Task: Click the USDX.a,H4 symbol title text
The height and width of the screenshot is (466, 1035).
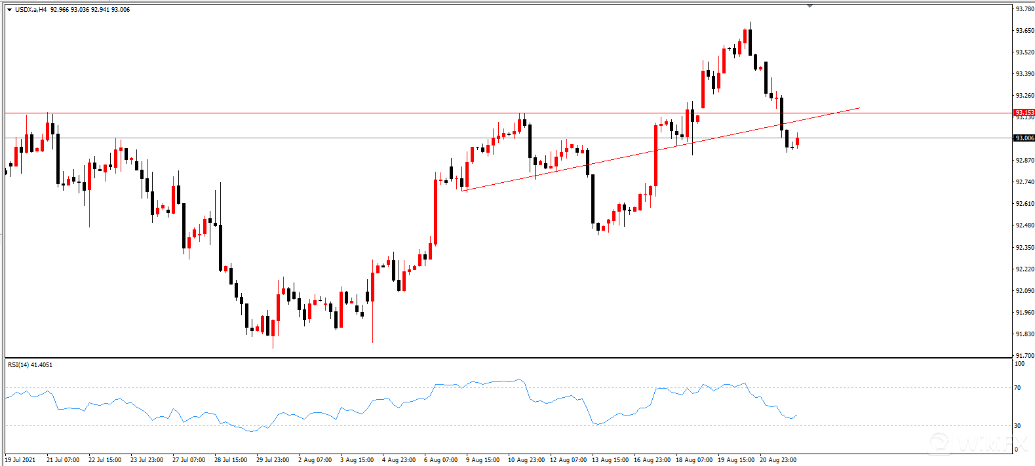Action: pos(31,10)
